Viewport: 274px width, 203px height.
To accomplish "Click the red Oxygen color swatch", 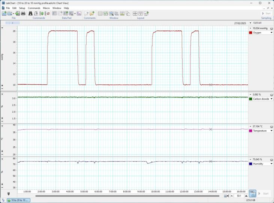I will [x=251, y=33].
